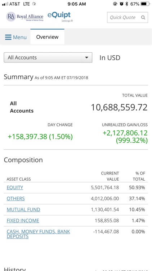Tap the Quick Quote magnifier icon
Screen dimensions: 152x271
(x=143, y=17)
